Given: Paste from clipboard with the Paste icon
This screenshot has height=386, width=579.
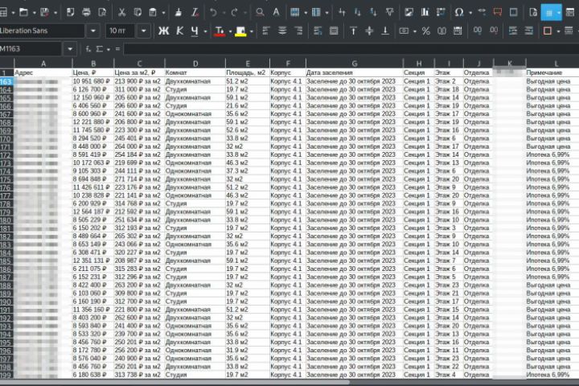Looking at the screenshot, I should point(153,12).
